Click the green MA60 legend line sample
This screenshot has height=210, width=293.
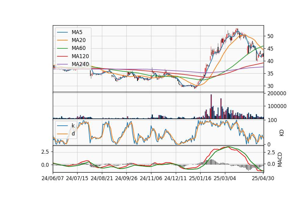click(62, 48)
